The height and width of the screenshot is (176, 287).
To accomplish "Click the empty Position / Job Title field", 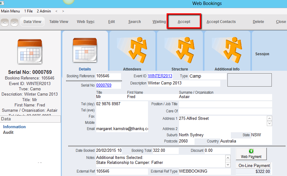I will pyautogui.click(x=225, y=104).
